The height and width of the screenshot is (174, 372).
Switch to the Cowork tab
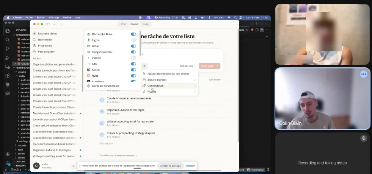[135, 24]
